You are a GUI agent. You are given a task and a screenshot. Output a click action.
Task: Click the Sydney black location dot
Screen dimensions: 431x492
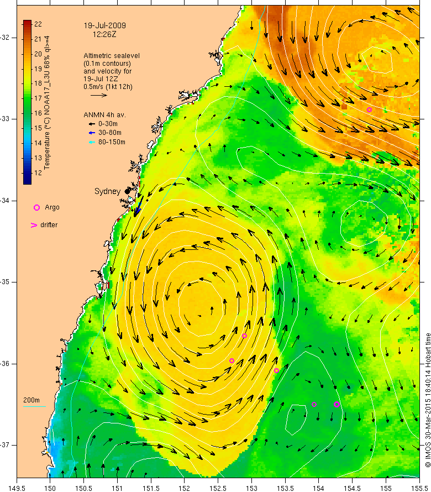point(127,191)
